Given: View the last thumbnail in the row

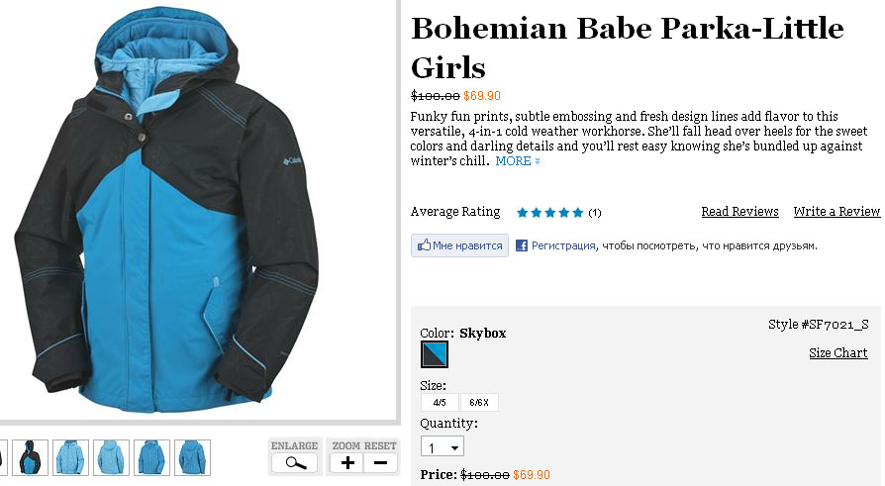Looking at the screenshot, I should pyautogui.click(x=192, y=457).
